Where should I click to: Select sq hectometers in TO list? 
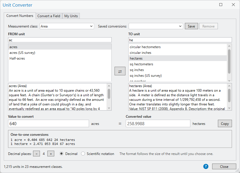point(178,64)
